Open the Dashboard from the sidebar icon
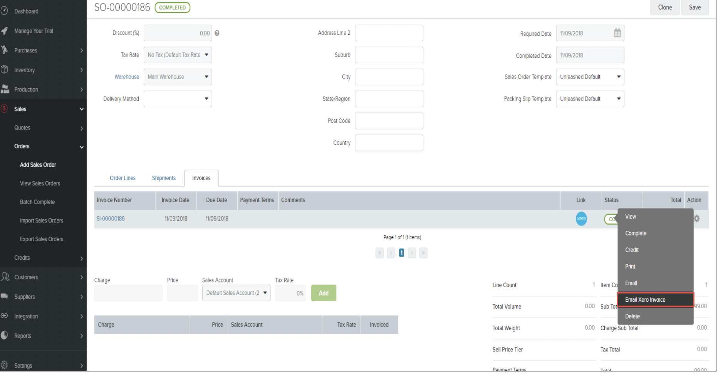Screen dimensions: 718x373 coord(5,10)
